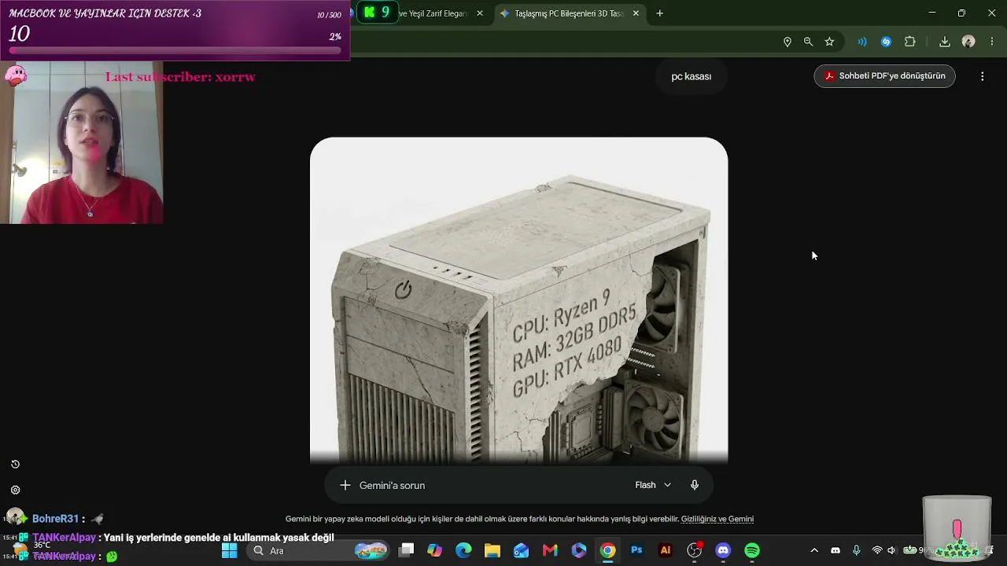
Task: Click the green Kick viewer count badge
Action: point(377,13)
